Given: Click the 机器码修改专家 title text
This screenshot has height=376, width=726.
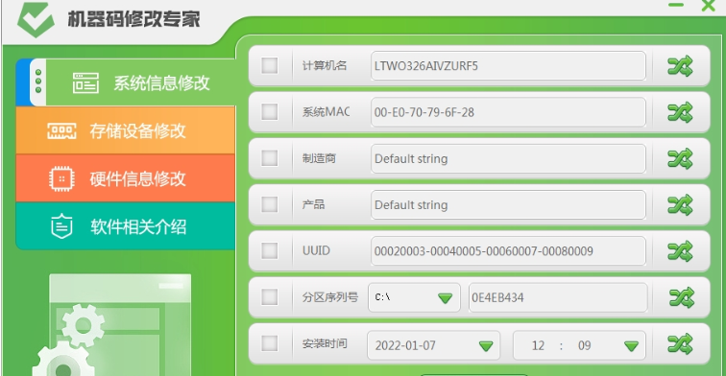Looking at the screenshot, I should tap(133, 19).
